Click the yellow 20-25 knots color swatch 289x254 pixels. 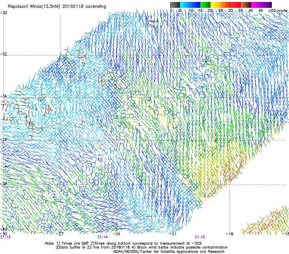click(x=216, y=5)
